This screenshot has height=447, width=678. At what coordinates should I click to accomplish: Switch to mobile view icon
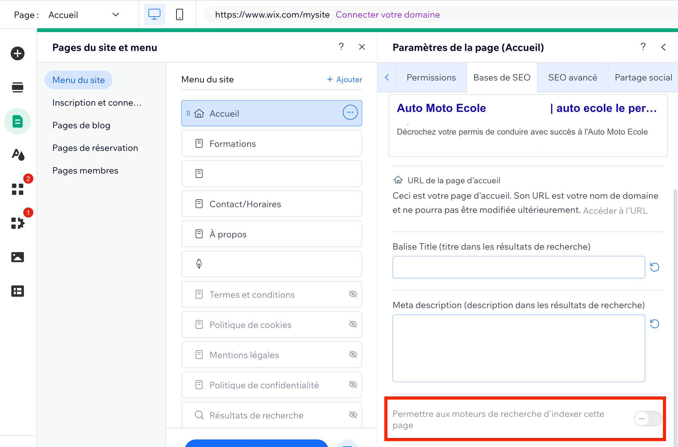tap(180, 14)
